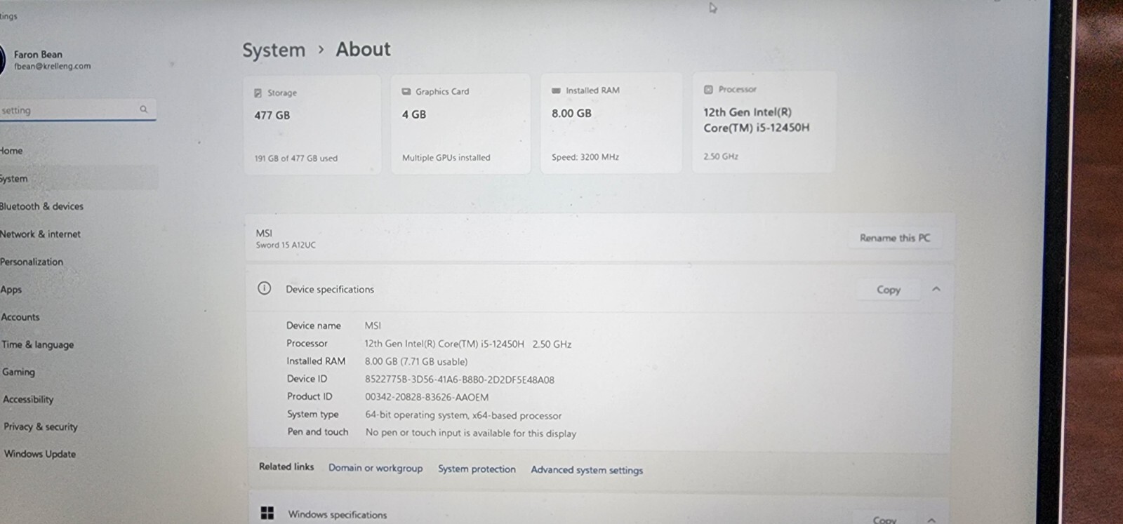This screenshot has width=1123, height=524.
Task: Click the Device specifications info icon
Action: (264, 288)
